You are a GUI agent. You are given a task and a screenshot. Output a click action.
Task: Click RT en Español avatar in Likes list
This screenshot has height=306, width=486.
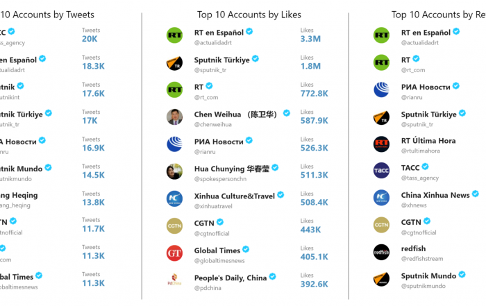(x=174, y=35)
